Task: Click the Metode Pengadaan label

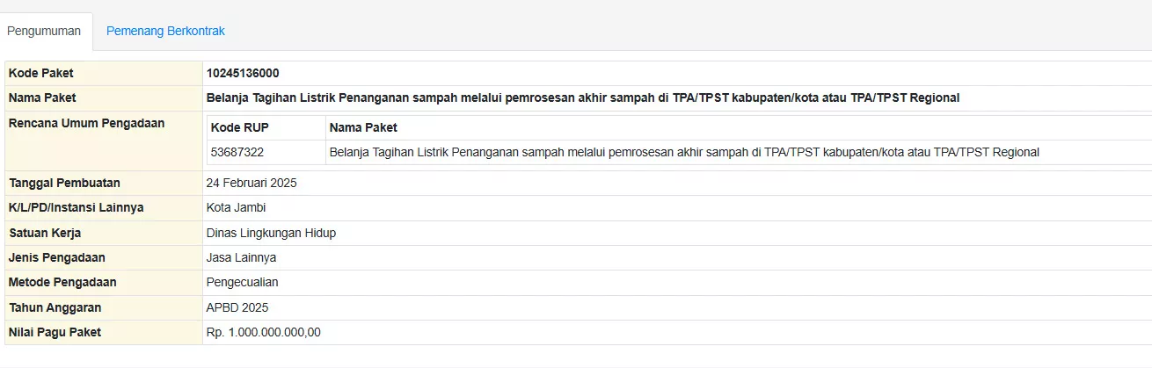Action: pyautogui.click(x=62, y=282)
